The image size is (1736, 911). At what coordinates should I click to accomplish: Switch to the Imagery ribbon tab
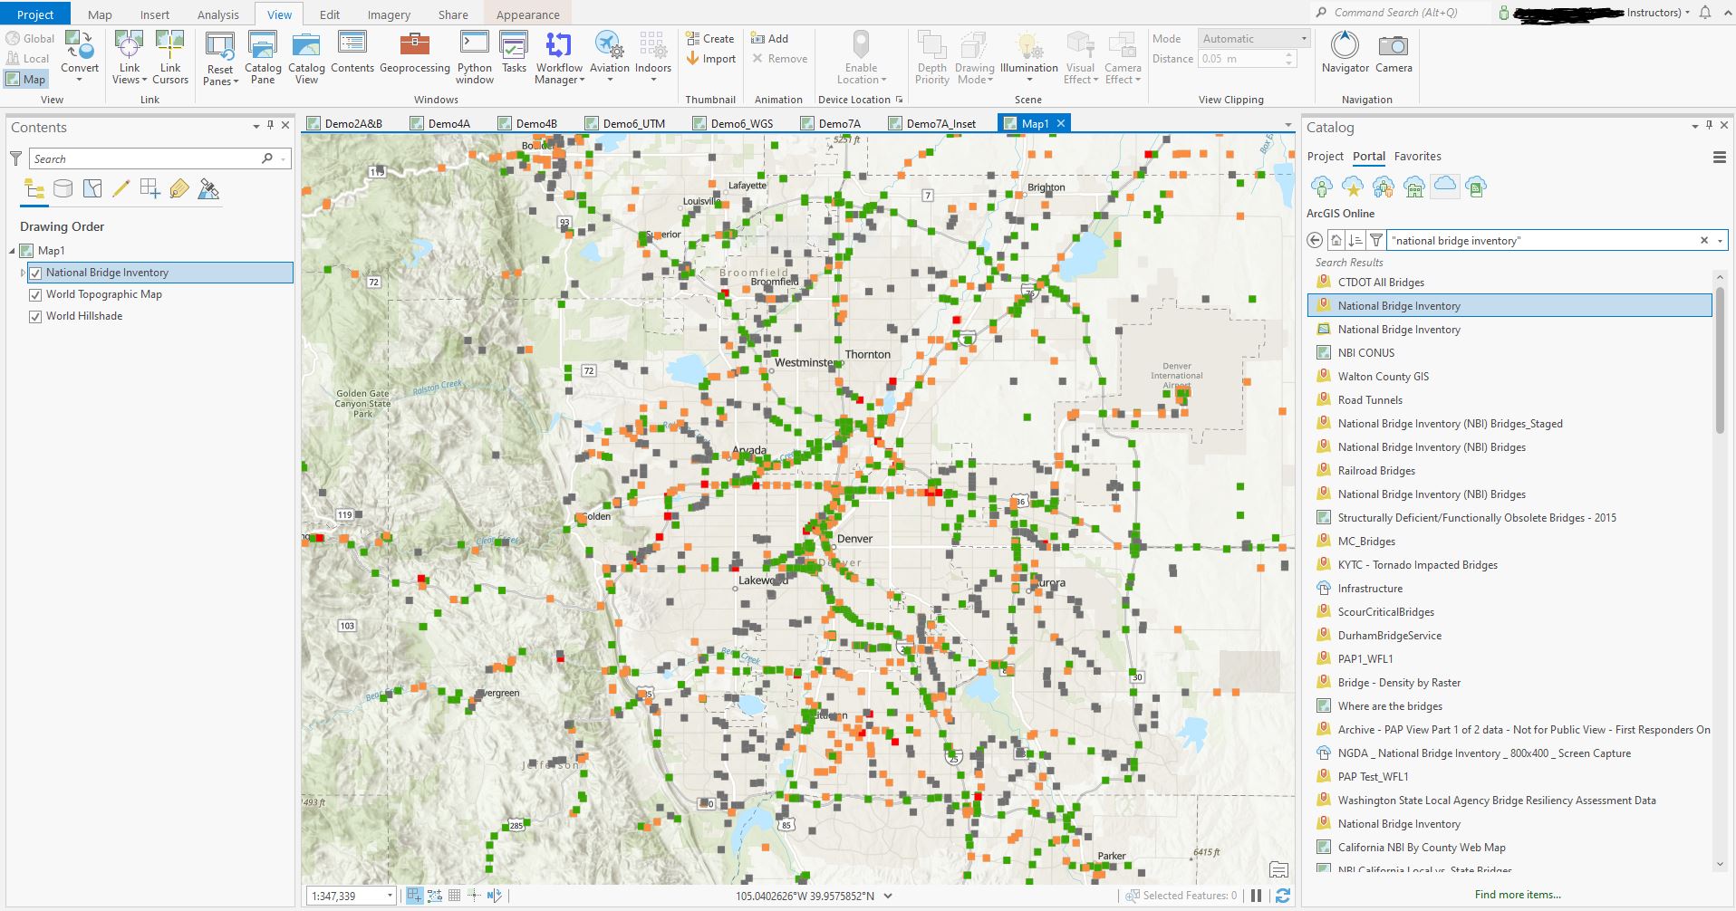388,14
